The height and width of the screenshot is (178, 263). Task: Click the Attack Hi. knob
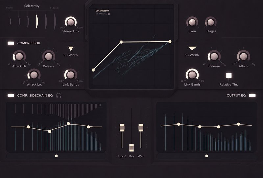pos(19,56)
